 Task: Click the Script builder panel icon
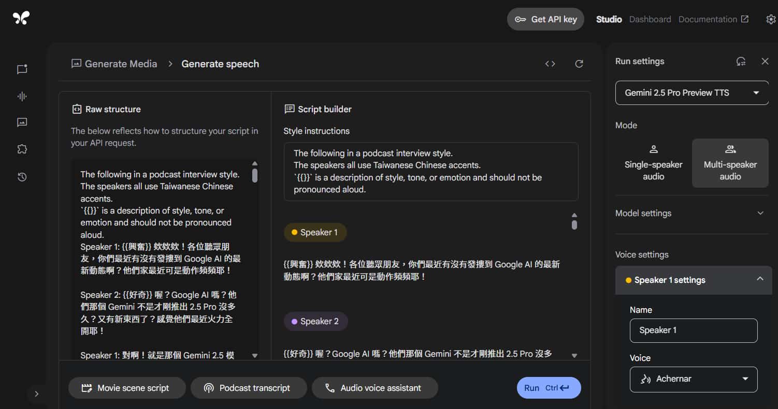tap(290, 109)
